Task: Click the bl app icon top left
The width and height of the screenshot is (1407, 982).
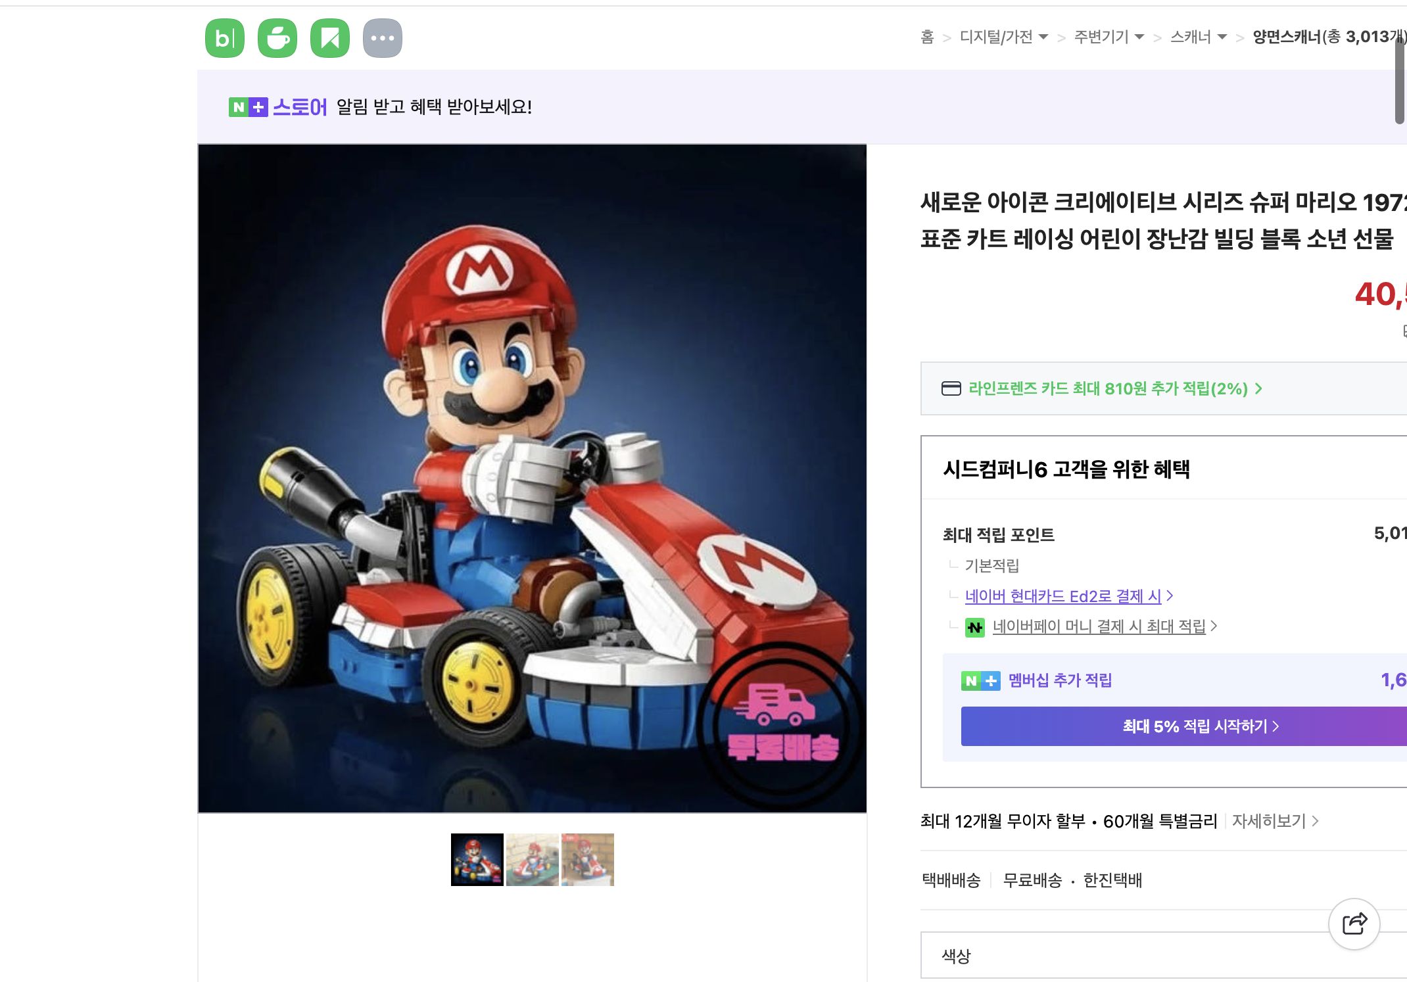Action: point(224,37)
